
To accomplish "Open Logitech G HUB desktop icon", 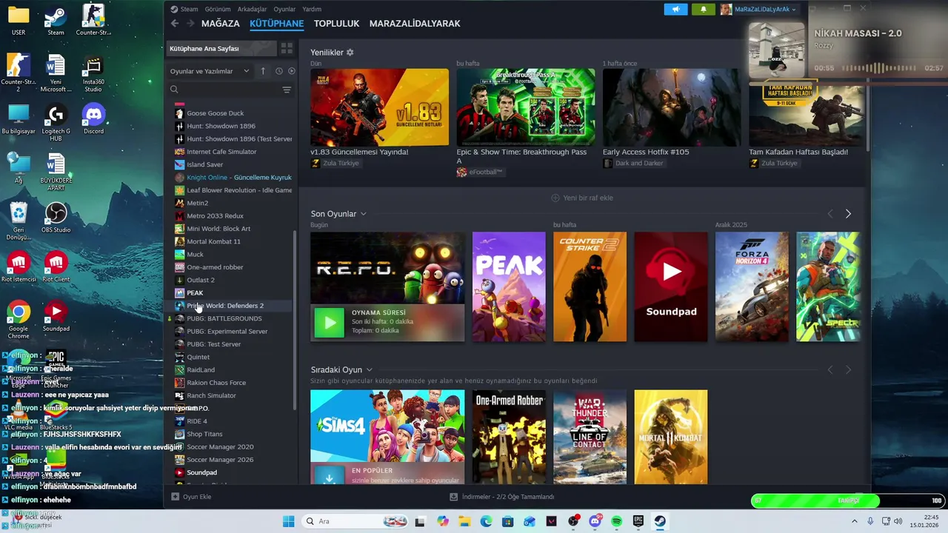I will coord(56,122).
